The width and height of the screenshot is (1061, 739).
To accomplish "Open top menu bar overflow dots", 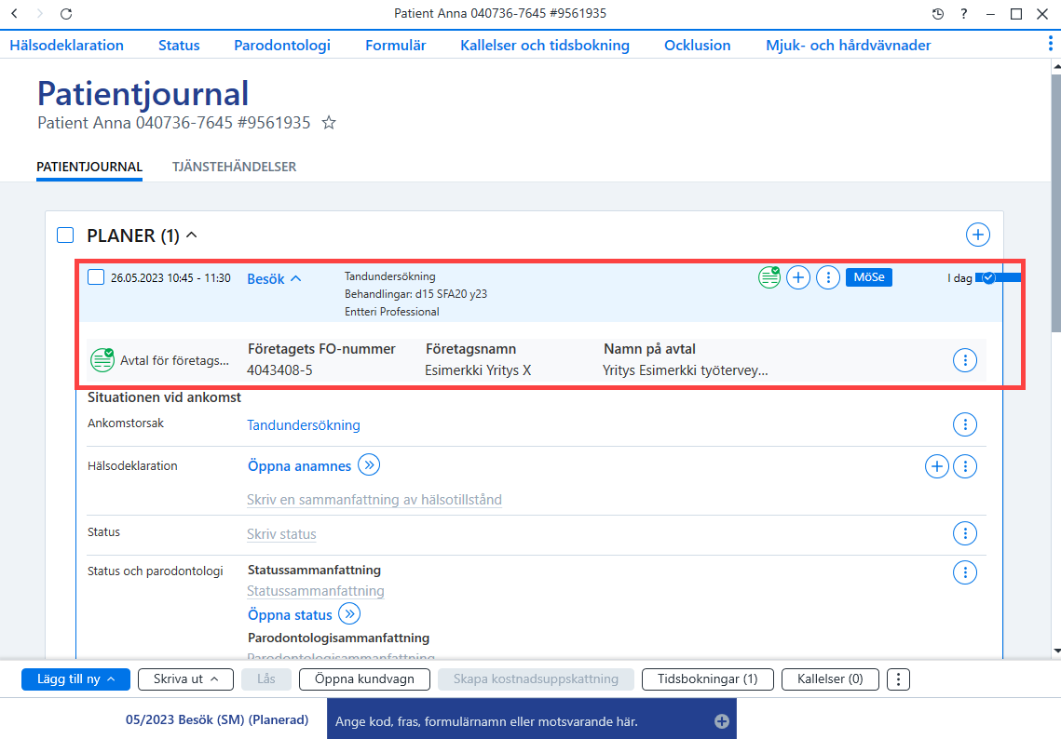I will point(1050,44).
